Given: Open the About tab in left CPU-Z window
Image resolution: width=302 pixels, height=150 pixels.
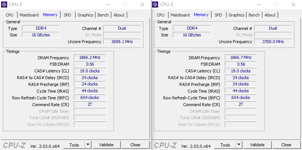Looking at the screenshot, I should pos(119,15).
